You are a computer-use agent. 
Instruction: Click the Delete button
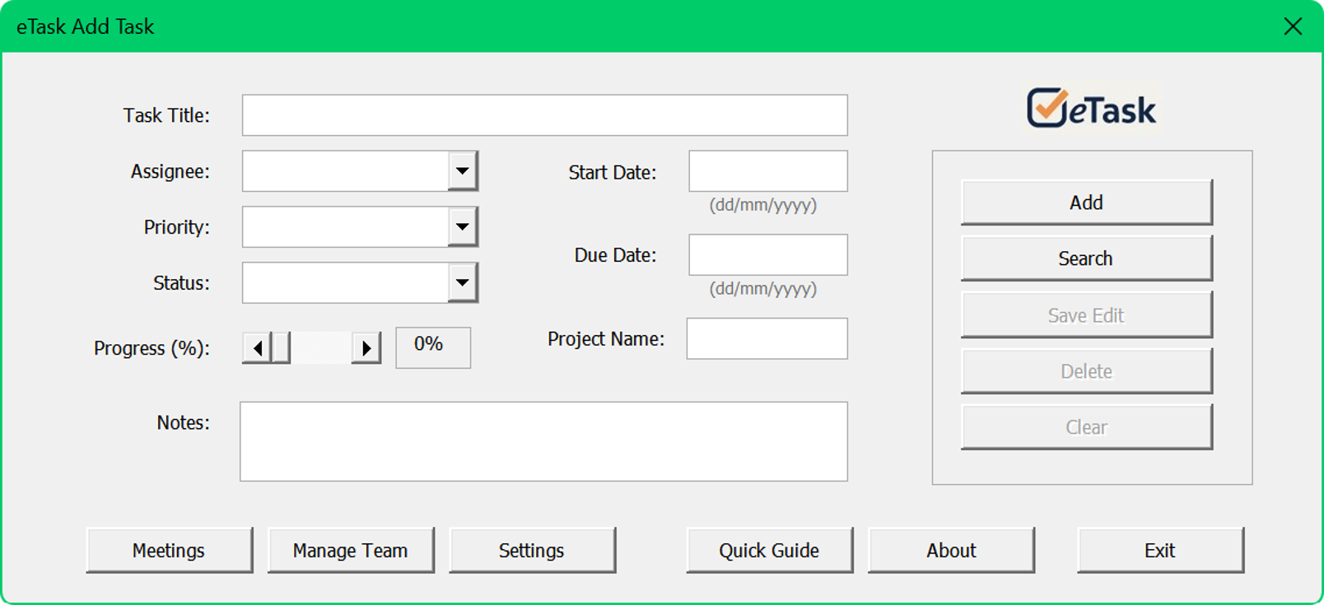tap(1085, 370)
